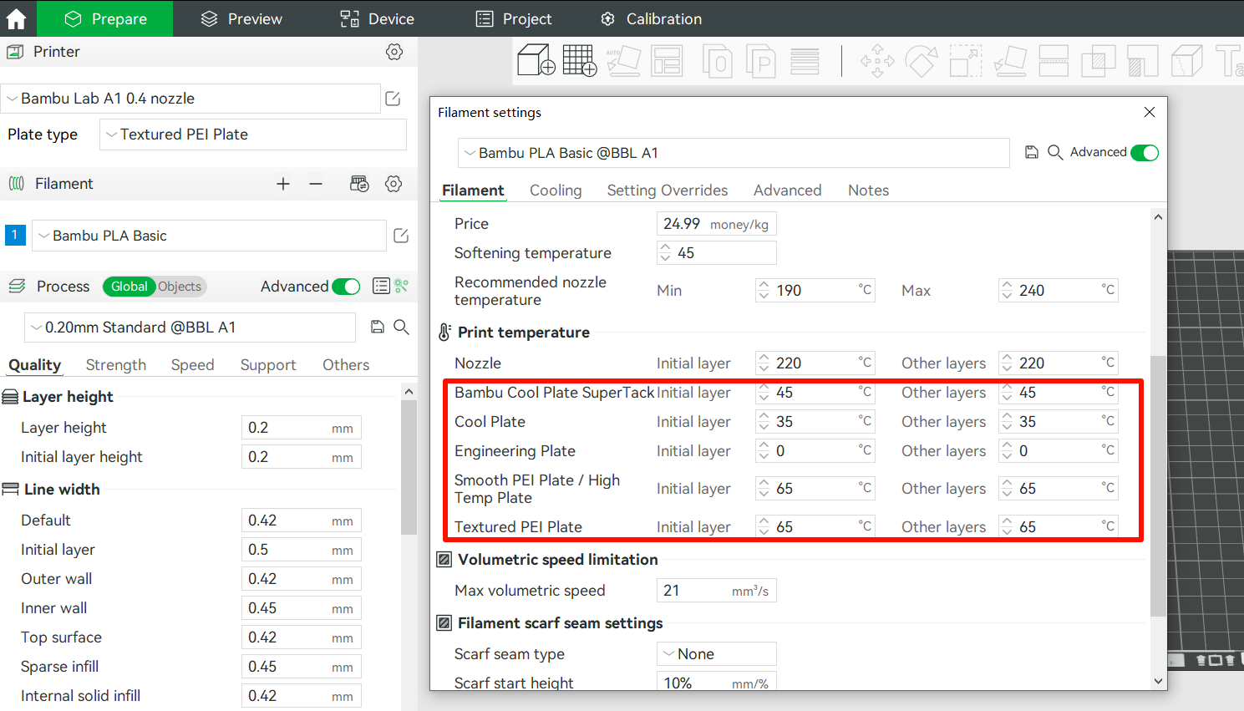Switch to the Device tab
1244x711 pixels.
377,18
